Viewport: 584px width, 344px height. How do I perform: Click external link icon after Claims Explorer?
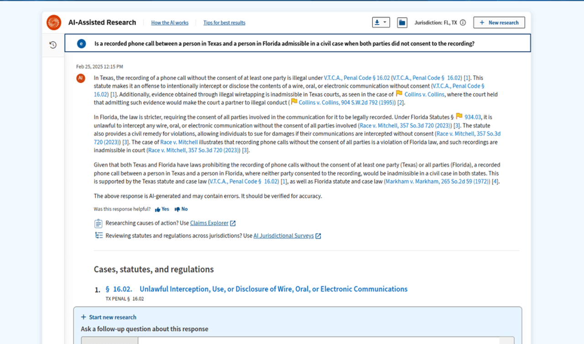tap(233, 223)
